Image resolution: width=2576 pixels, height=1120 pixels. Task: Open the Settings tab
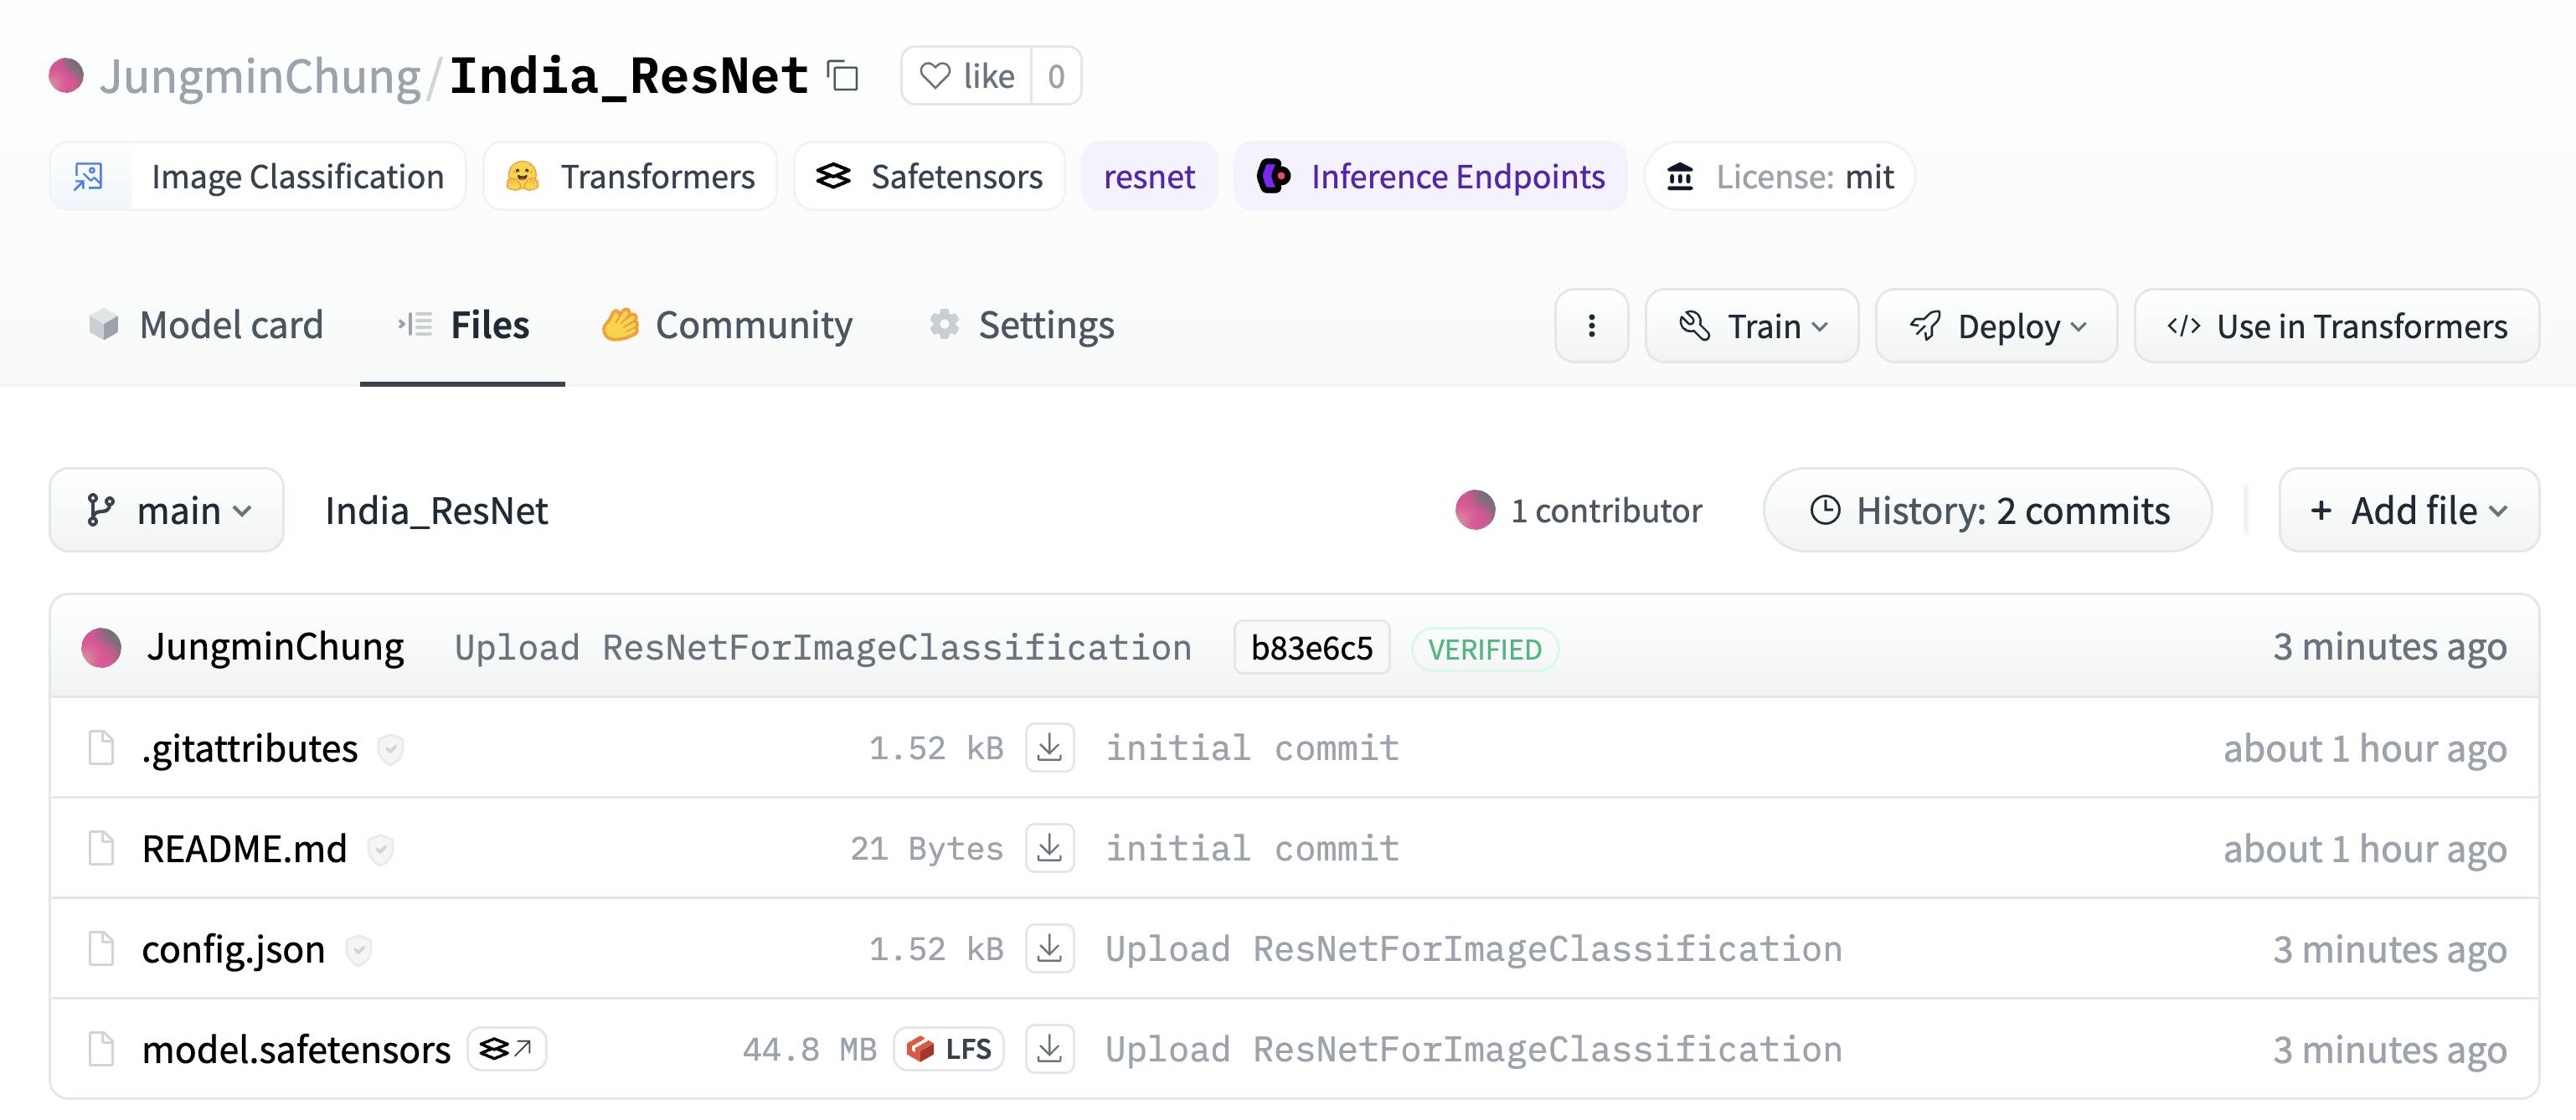[x=1021, y=326]
